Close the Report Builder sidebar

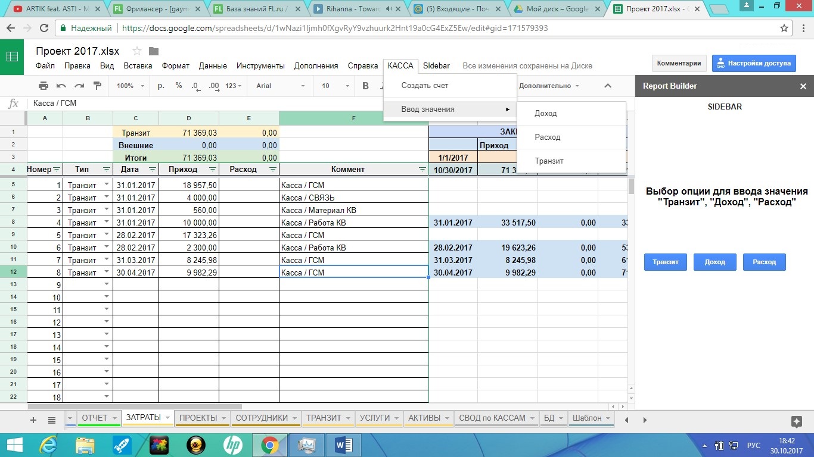pos(803,86)
